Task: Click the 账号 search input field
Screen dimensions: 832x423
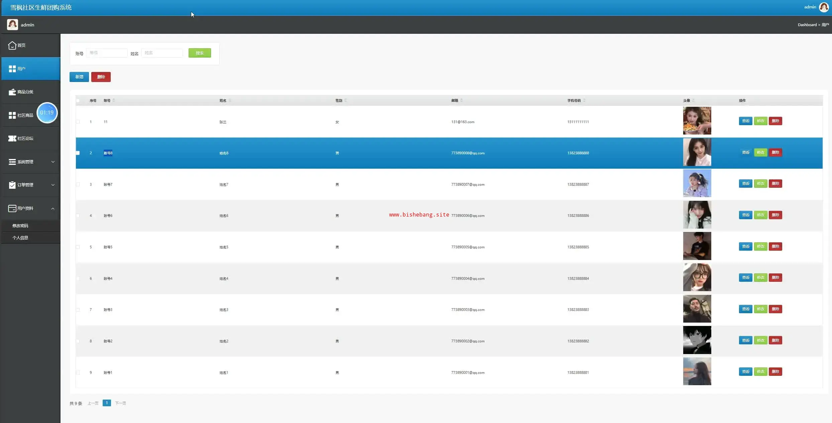Action: [107, 53]
